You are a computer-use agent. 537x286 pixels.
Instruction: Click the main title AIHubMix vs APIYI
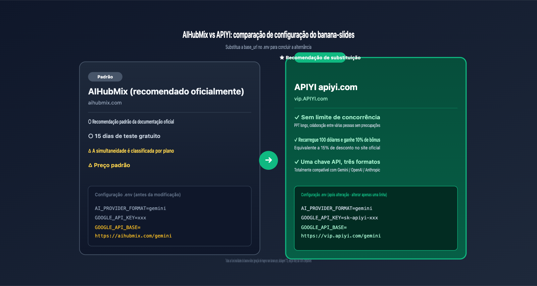click(x=268, y=35)
